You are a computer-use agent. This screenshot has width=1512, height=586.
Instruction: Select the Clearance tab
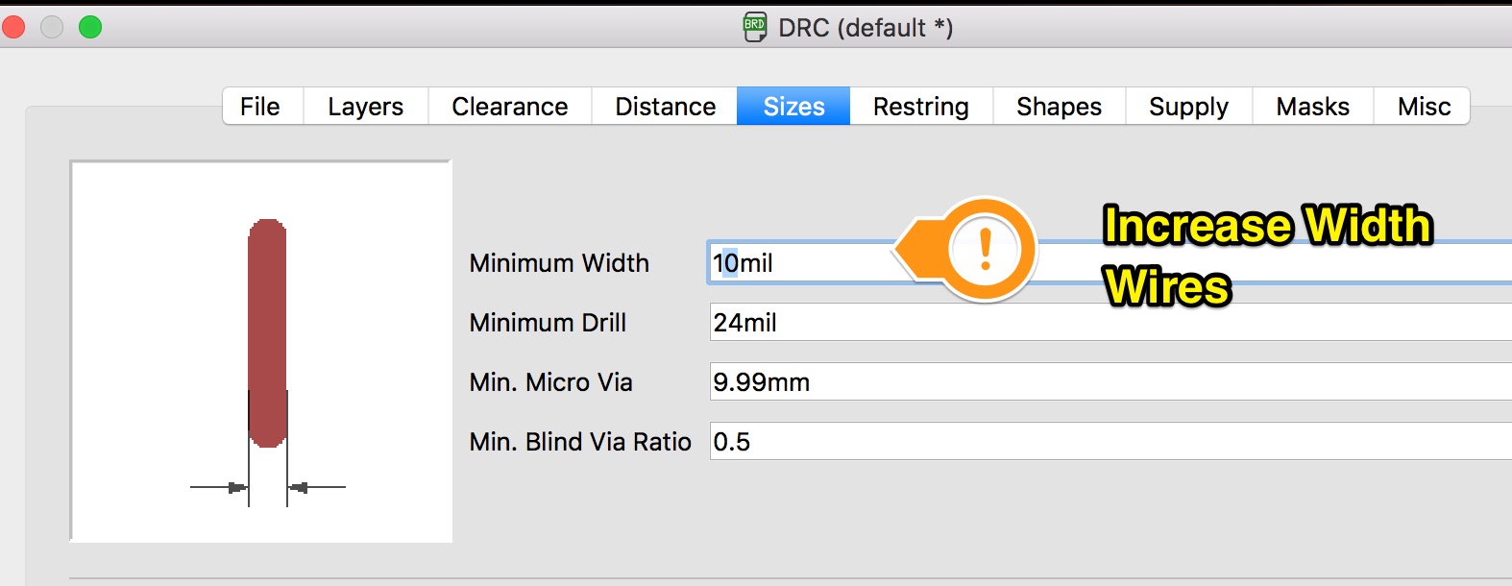click(509, 107)
